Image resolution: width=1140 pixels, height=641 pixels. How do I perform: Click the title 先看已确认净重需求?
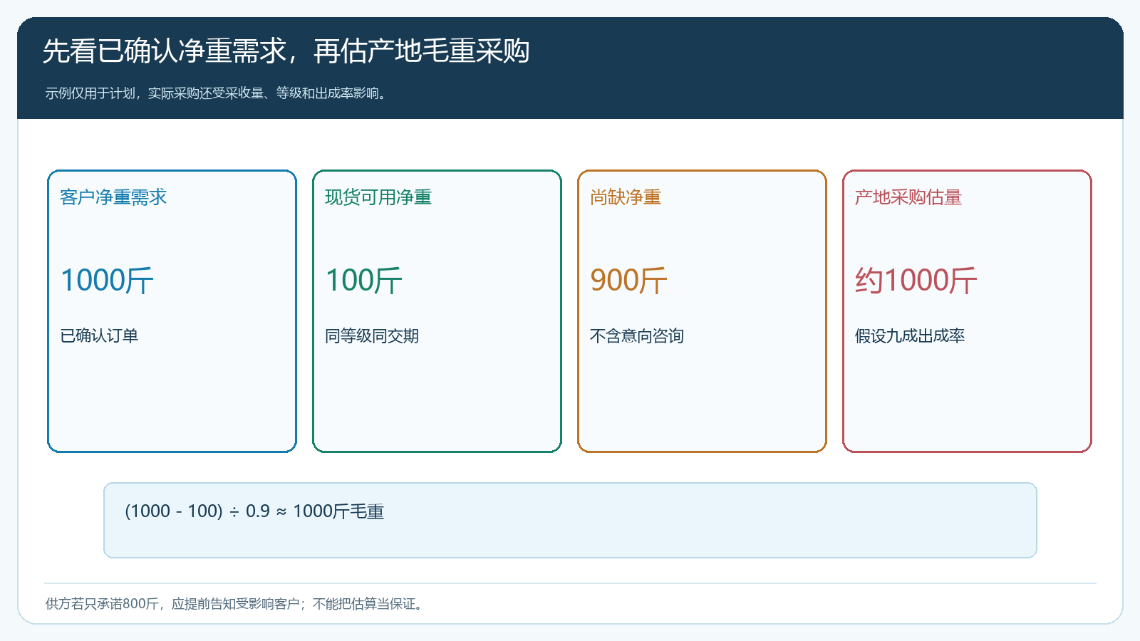(165, 51)
